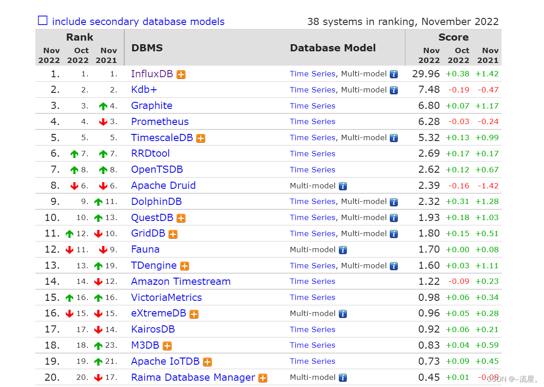Click the blue info icon in InfluxDB row
The image size is (544, 387).
point(394,74)
